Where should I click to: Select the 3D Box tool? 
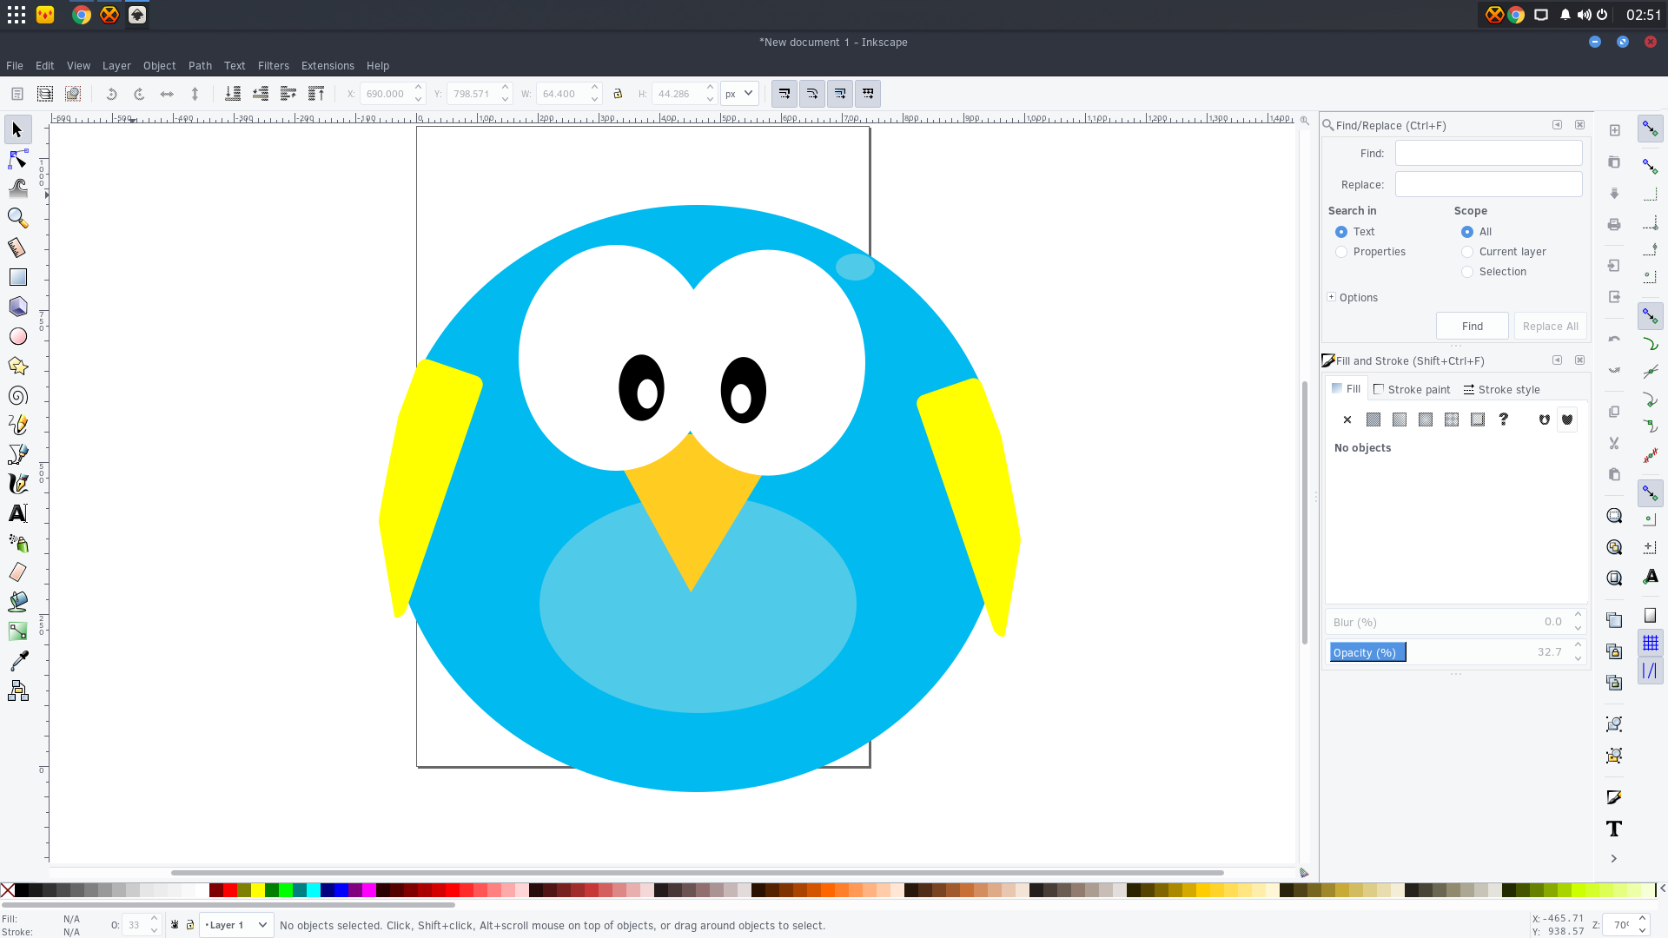tap(17, 307)
